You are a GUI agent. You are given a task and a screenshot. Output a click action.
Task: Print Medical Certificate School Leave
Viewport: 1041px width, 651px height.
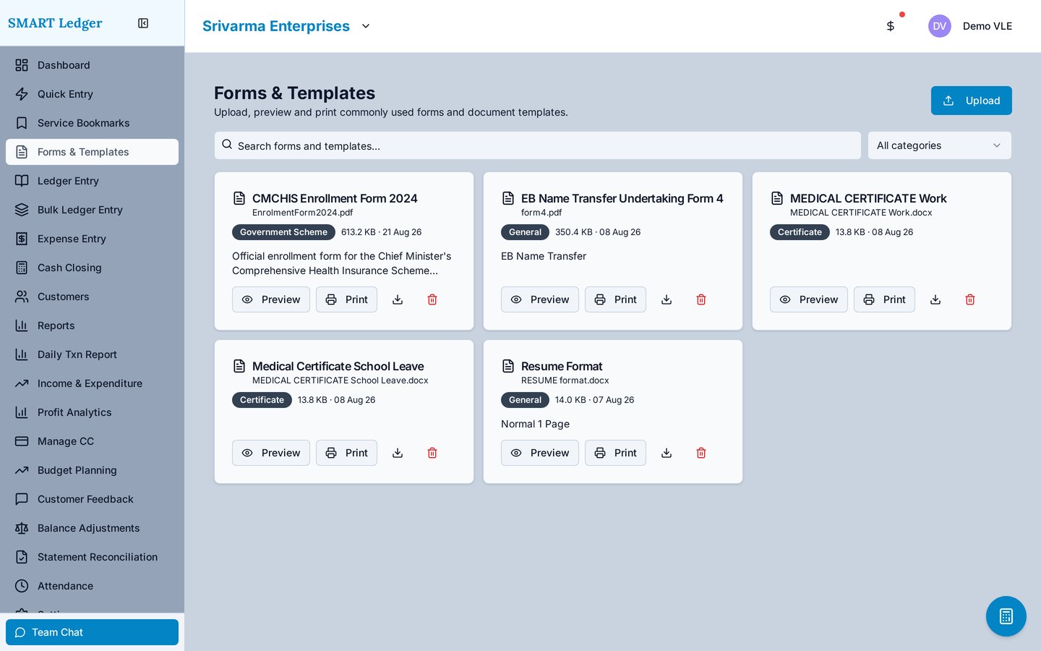pos(346,453)
